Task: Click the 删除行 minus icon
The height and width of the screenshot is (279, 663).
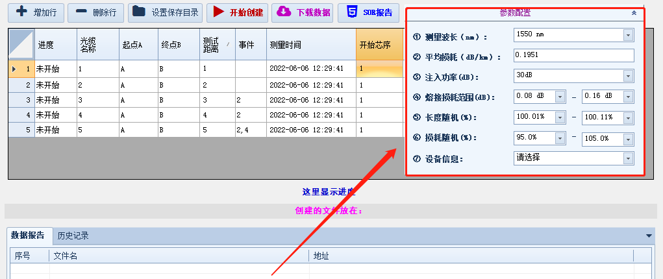Action: tap(81, 12)
